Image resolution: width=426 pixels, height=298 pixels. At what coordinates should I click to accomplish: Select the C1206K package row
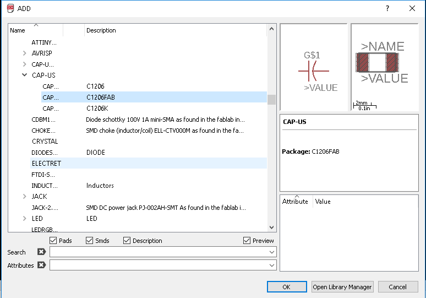click(x=154, y=108)
